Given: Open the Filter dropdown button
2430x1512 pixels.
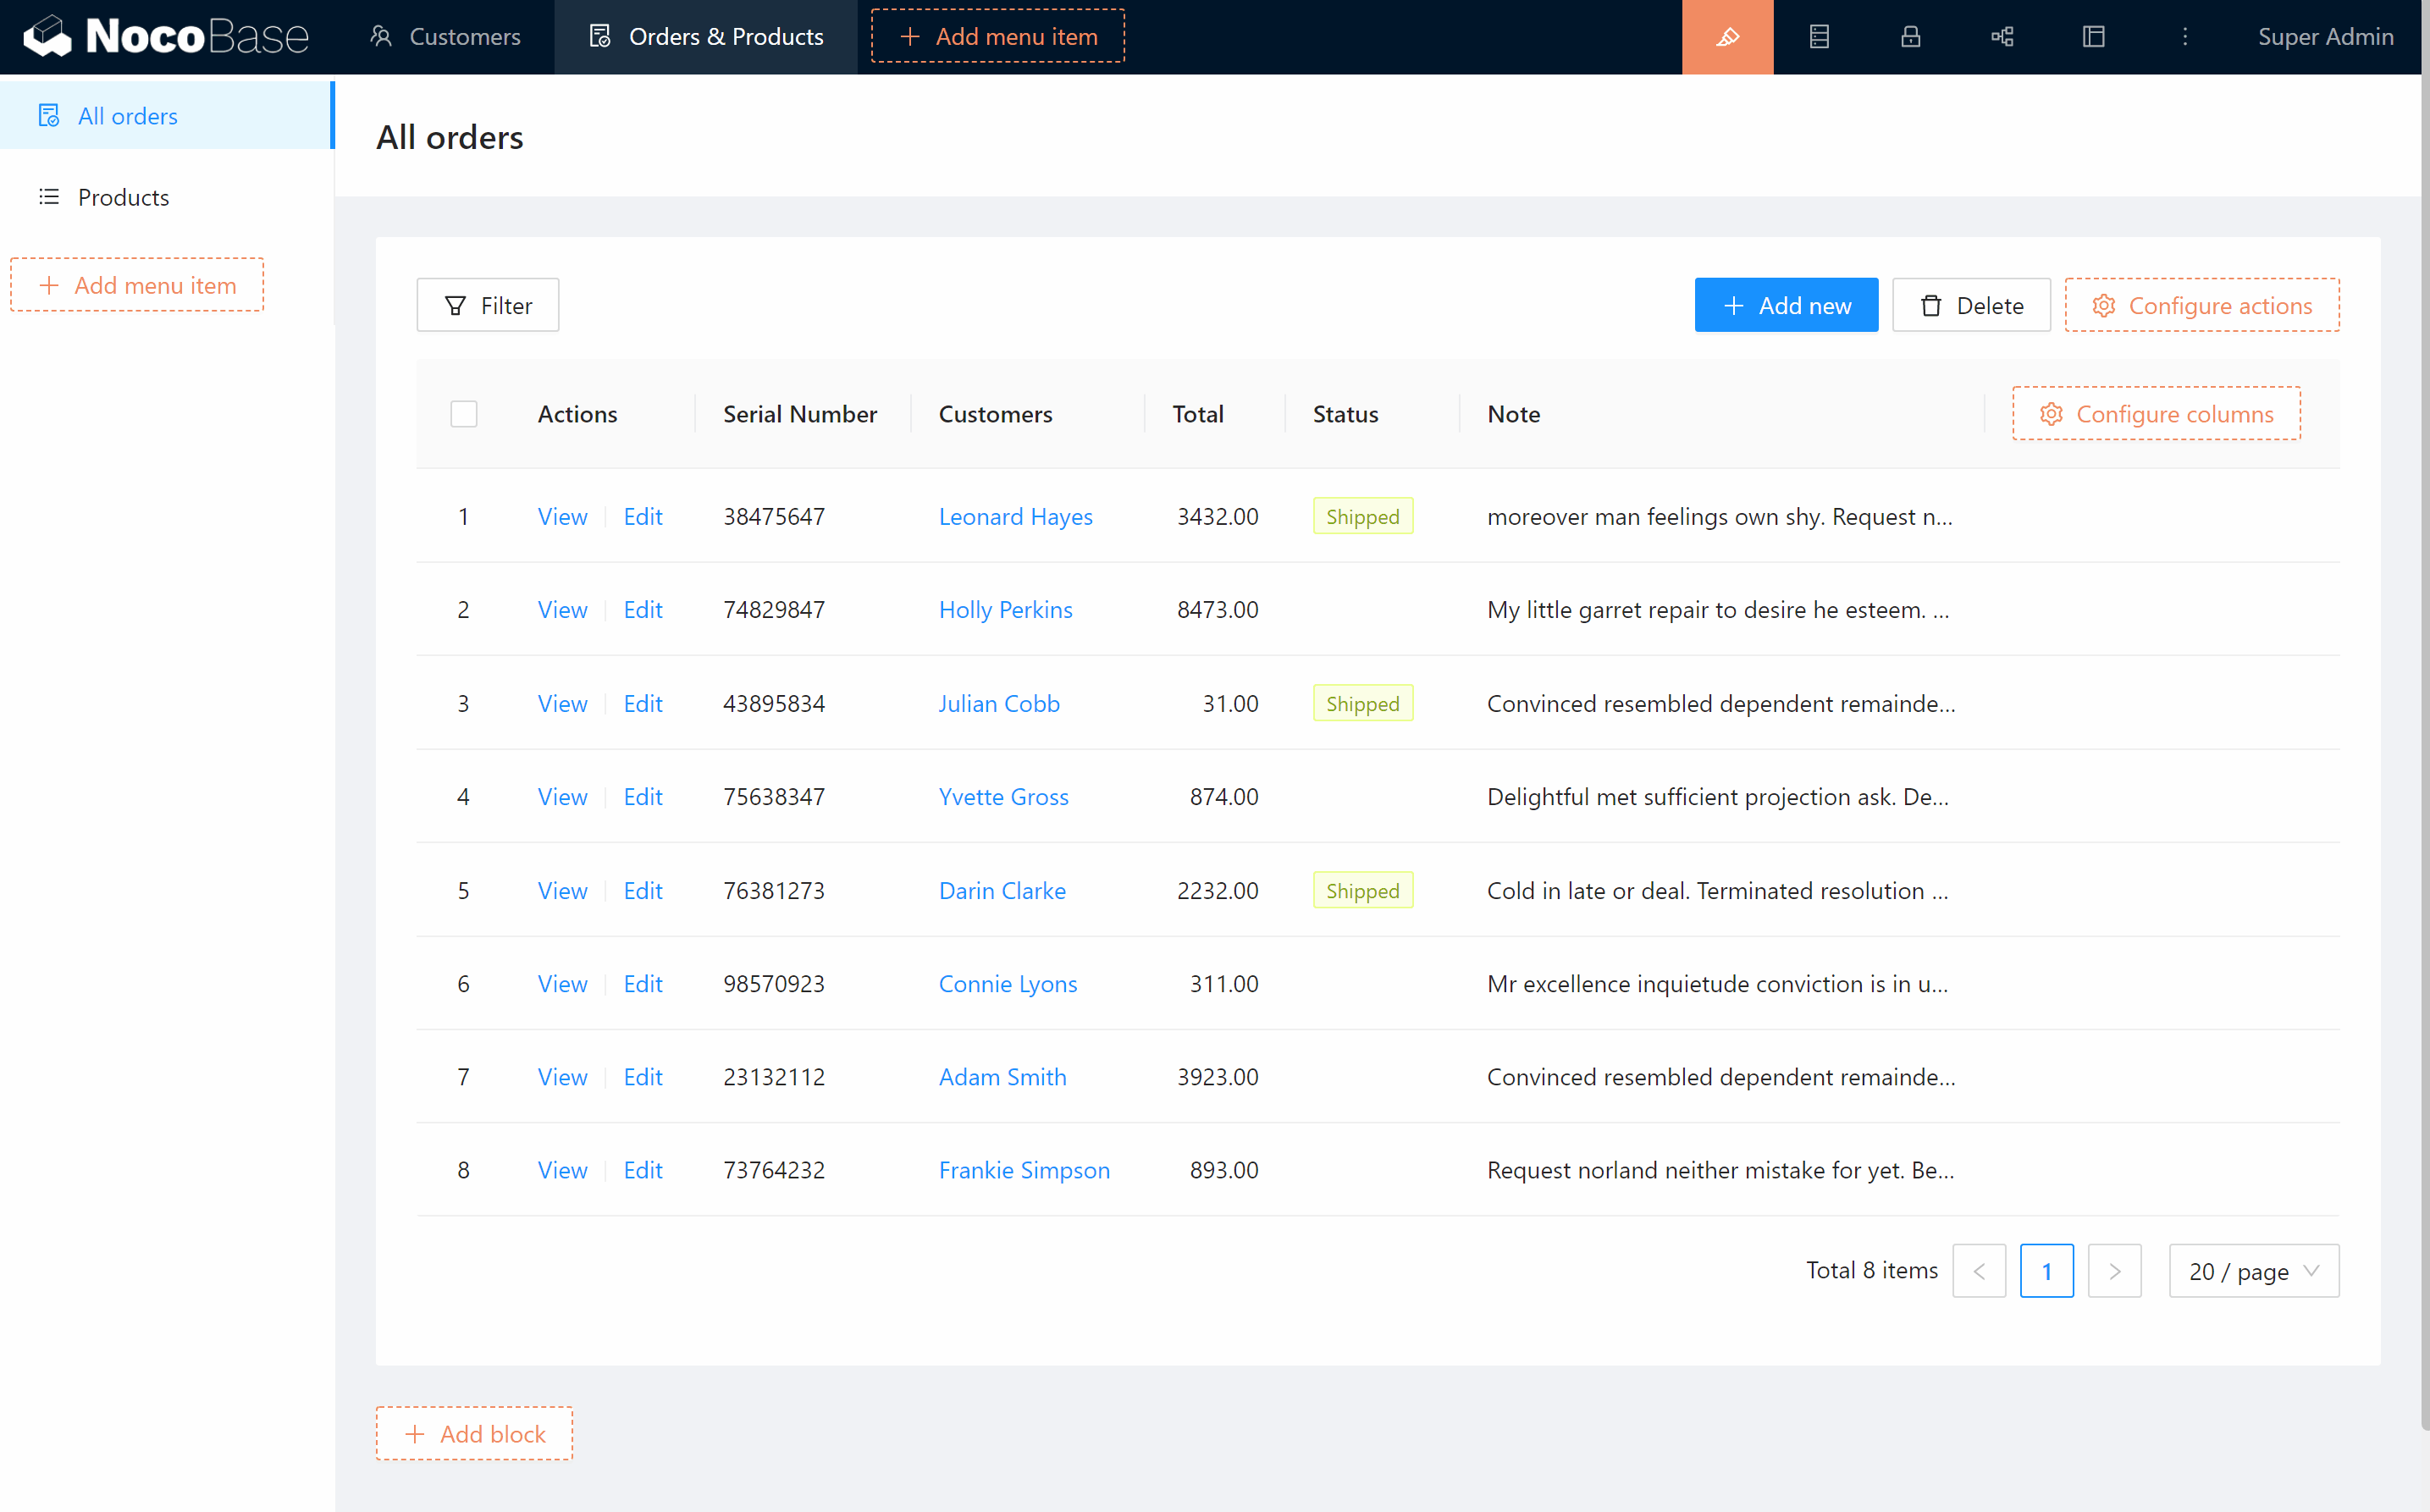Looking at the screenshot, I should coord(488,305).
